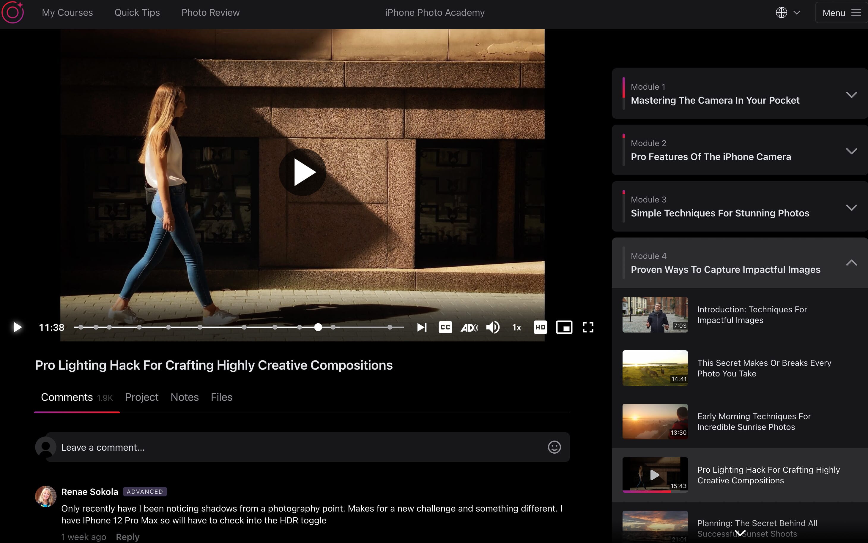The width and height of the screenshot is (868, 543).
Task: Adjust volume using speaker icon
Action: coord(493,327)
